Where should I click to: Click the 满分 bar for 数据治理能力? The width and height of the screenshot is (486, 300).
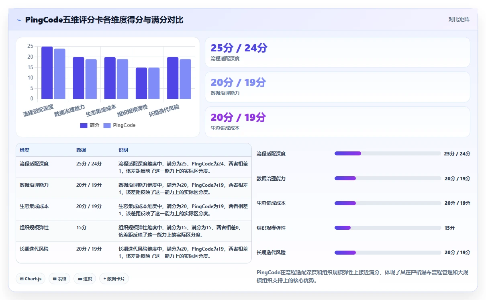tap(78, 78)
